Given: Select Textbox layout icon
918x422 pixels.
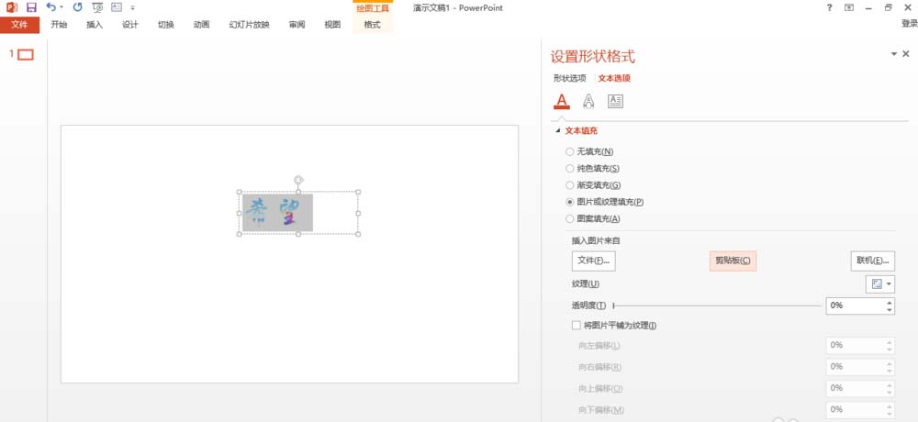Looking at the screenshot, I should (615, 101).
